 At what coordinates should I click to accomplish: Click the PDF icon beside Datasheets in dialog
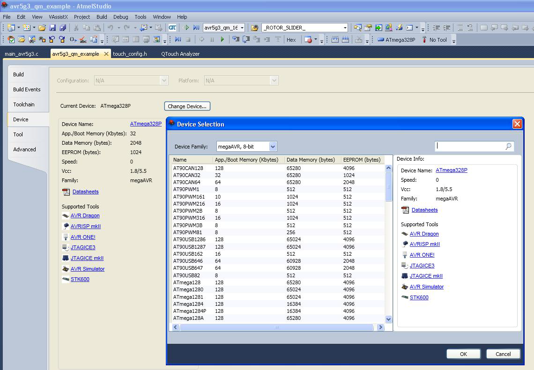(x=405, y=210)
